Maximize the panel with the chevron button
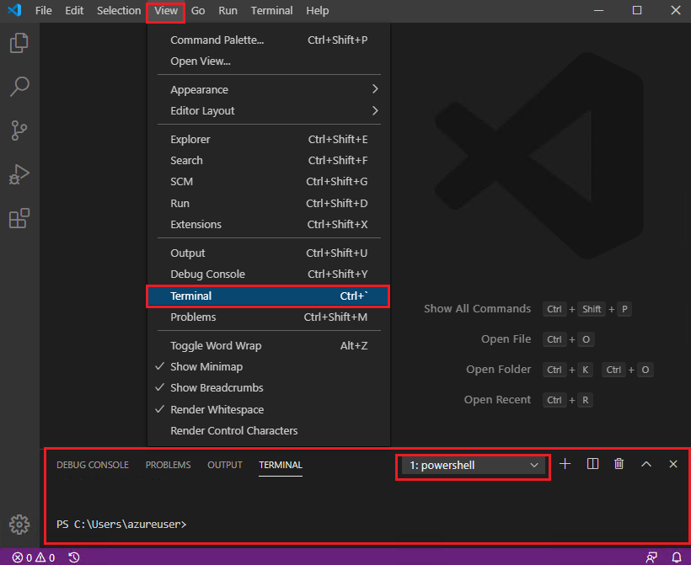The image size is (691, 565). (646, 463)
